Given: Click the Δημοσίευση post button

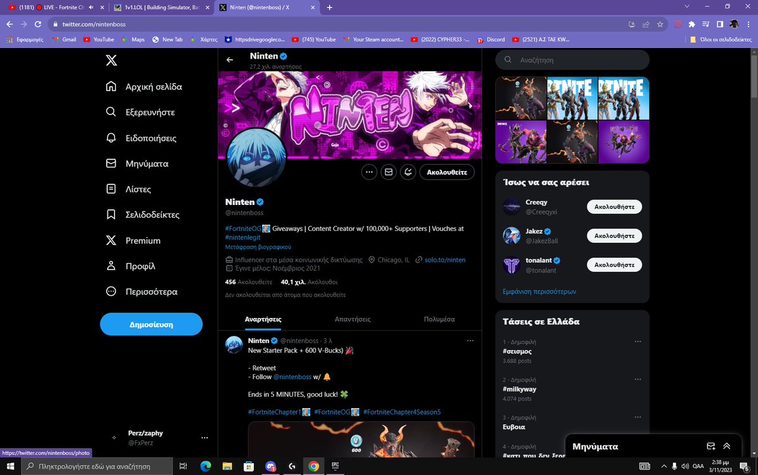Looking at the screenshot, I should 151,324.
